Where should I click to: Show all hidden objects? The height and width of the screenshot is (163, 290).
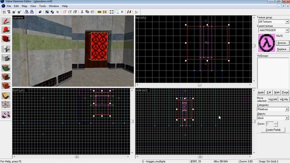point(75,12)
